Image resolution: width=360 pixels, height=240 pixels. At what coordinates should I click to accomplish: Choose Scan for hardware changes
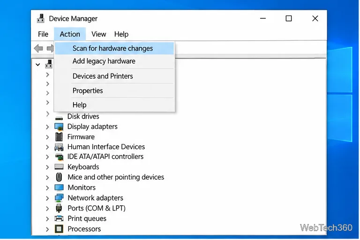pyautogui.click(x=114, y=48)
